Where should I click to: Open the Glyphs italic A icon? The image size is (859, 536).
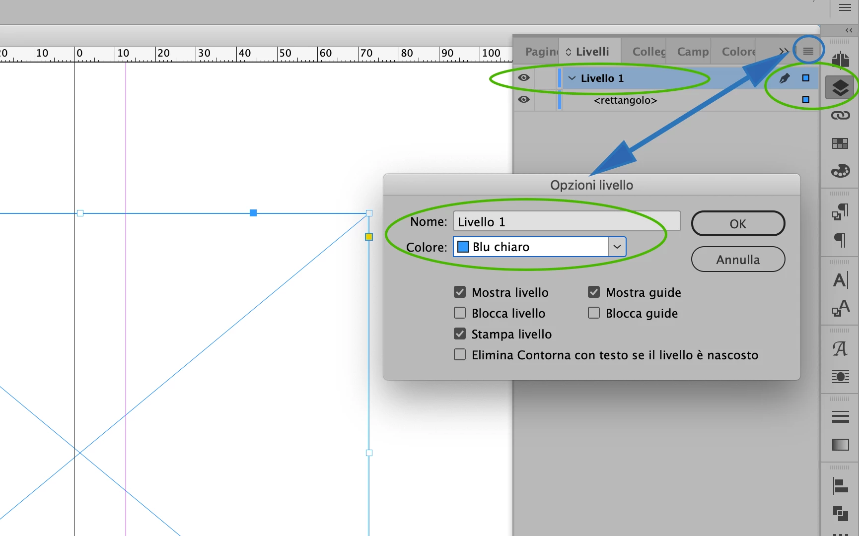pos(840,349)
